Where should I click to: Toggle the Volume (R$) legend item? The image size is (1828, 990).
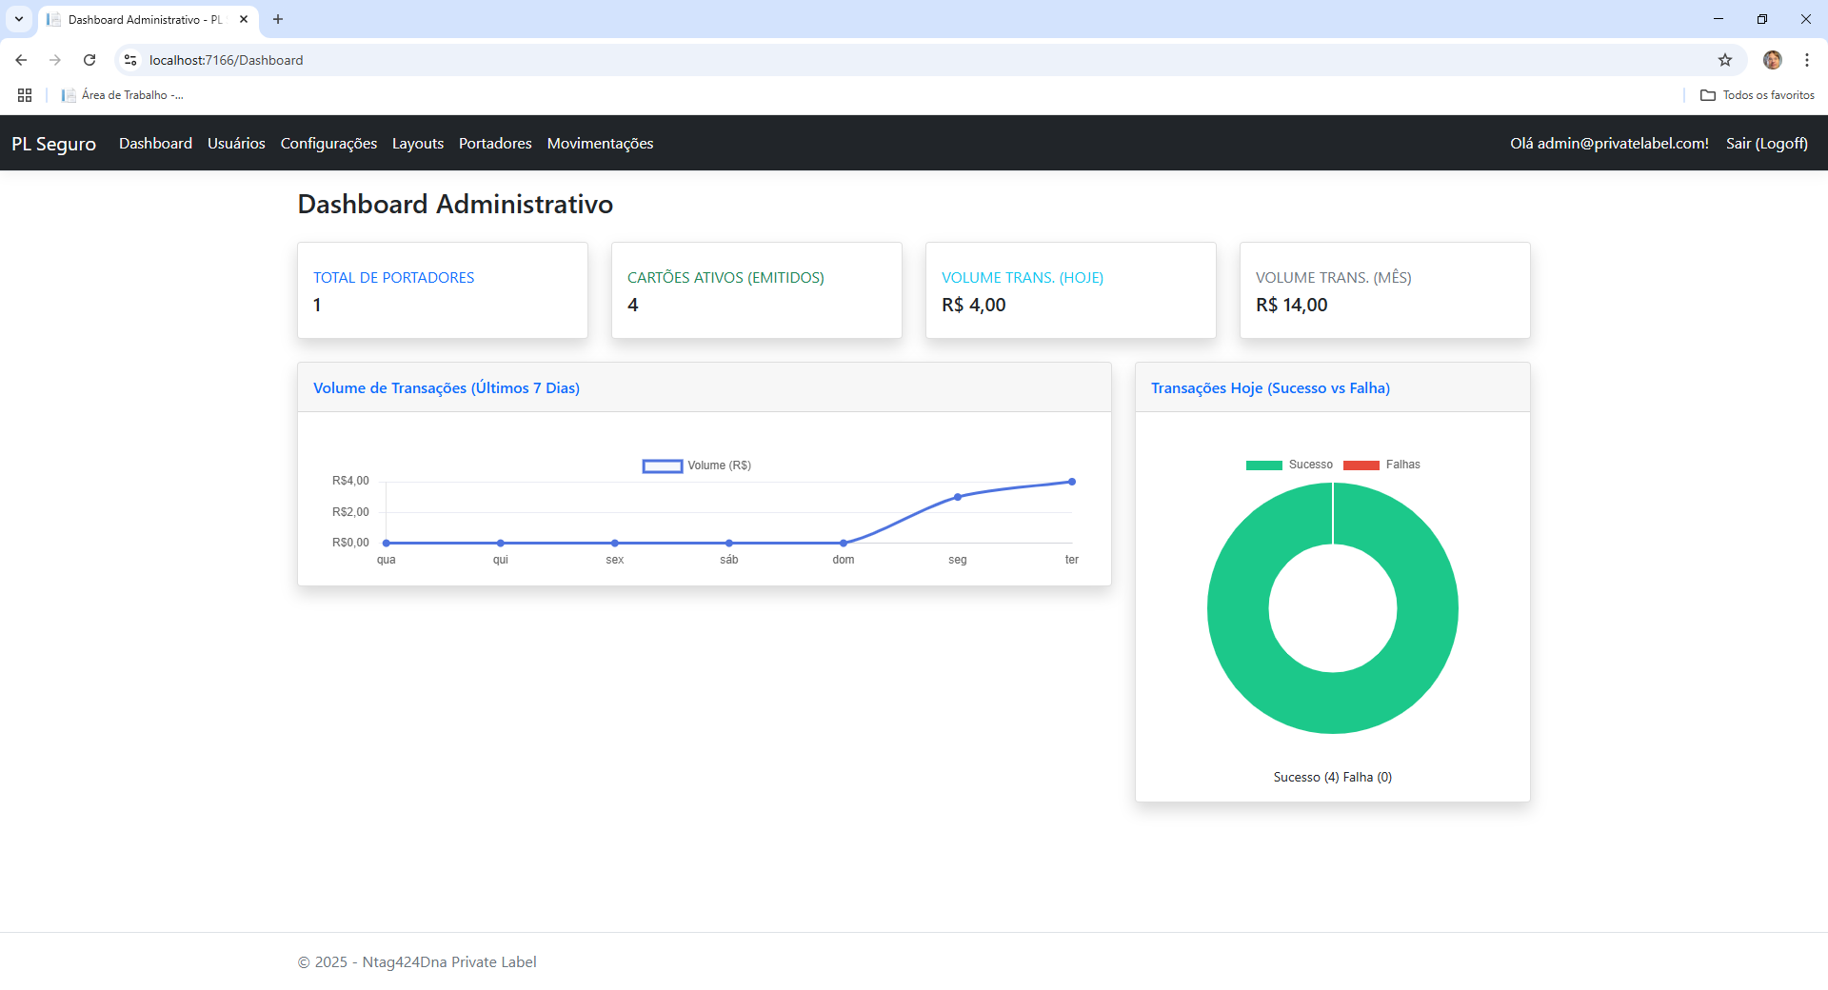tap(696, 465)
